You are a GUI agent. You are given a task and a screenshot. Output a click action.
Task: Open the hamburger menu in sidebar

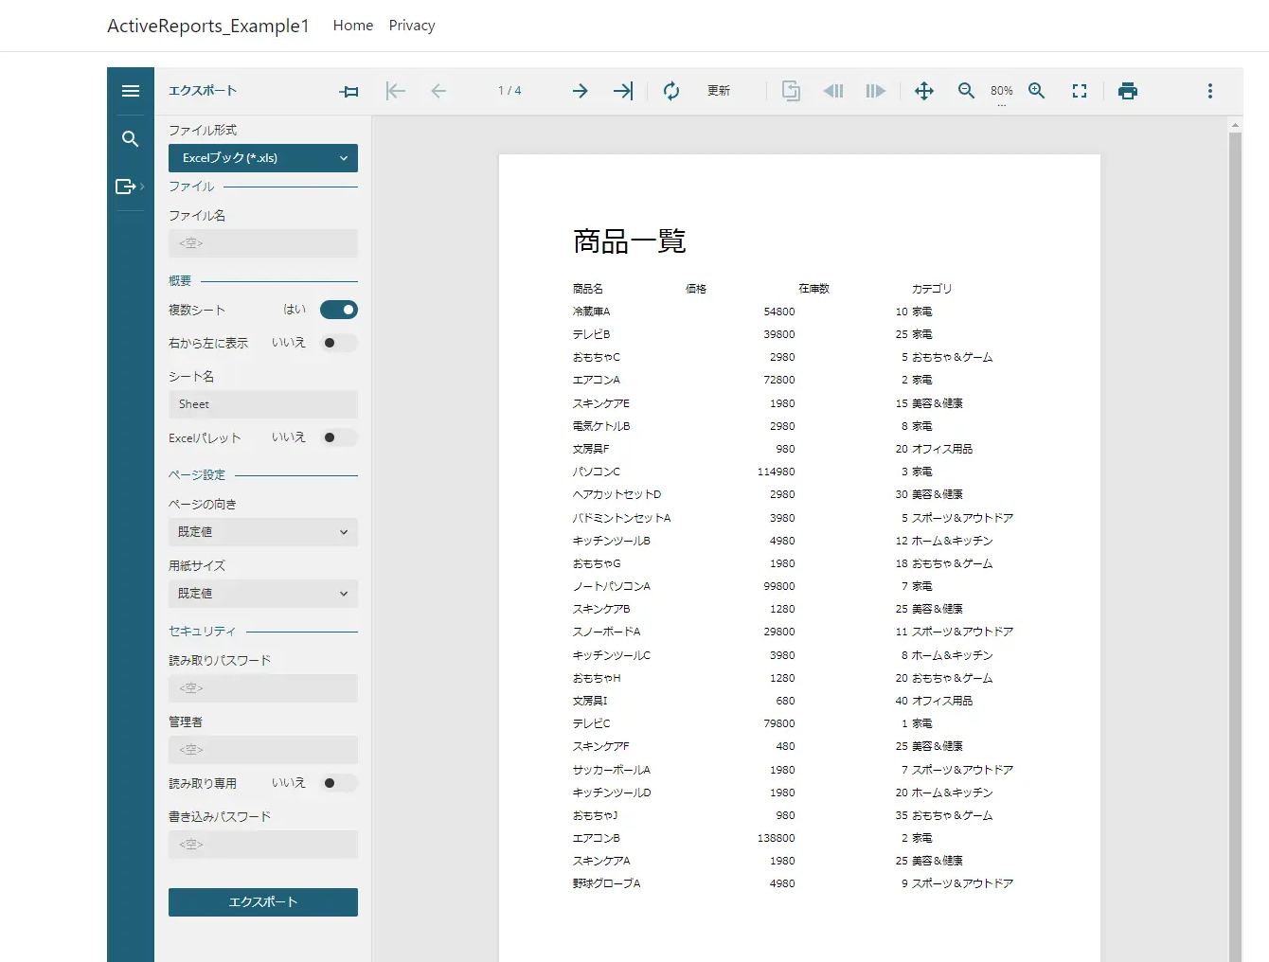pyautogui.click(x=131, y=91)
